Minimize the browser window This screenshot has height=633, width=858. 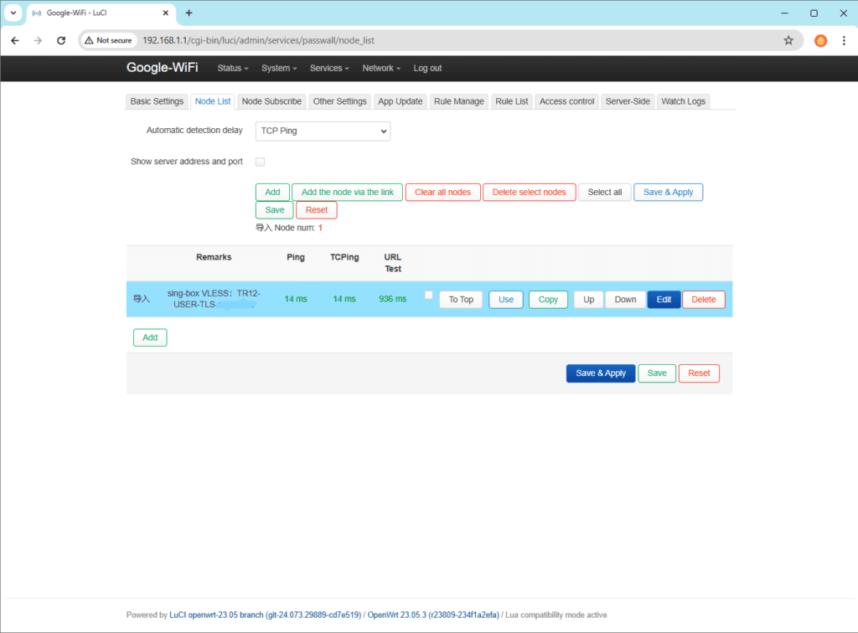[784, 13]
